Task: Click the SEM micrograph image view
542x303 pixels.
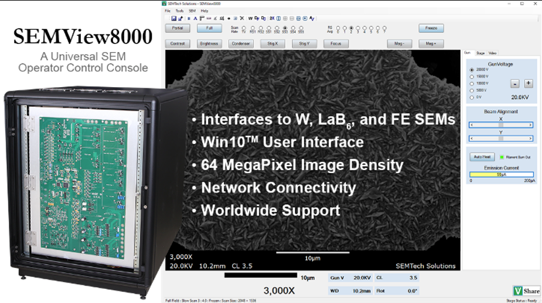Action: pyautogui.click(x=312, y=160)
